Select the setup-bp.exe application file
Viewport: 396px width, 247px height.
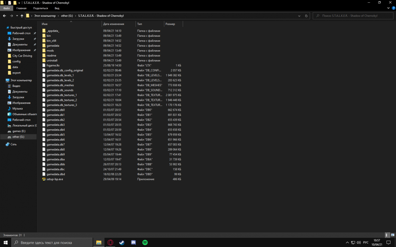click(x=55, y=179)
